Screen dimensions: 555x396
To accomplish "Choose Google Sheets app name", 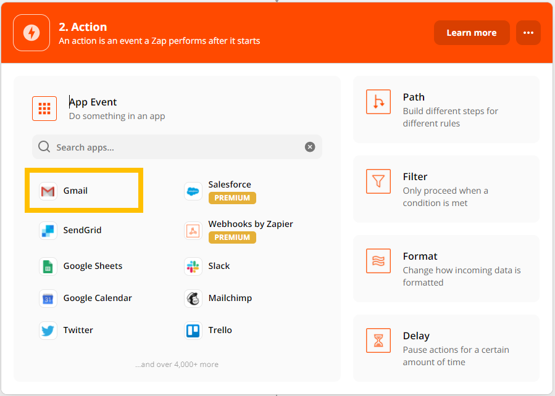I will click(x=93, y=266).
